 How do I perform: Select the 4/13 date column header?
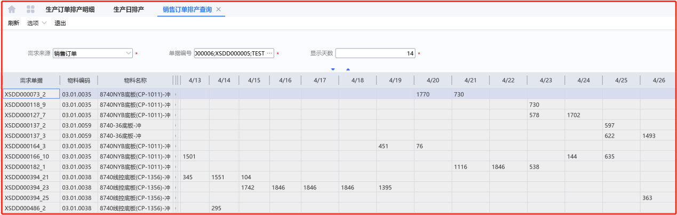click(x=195, y=80)
